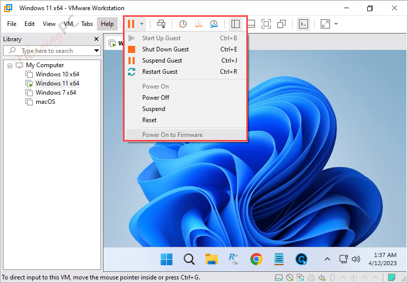Select My Computer in the library

(x=45, y=65)
